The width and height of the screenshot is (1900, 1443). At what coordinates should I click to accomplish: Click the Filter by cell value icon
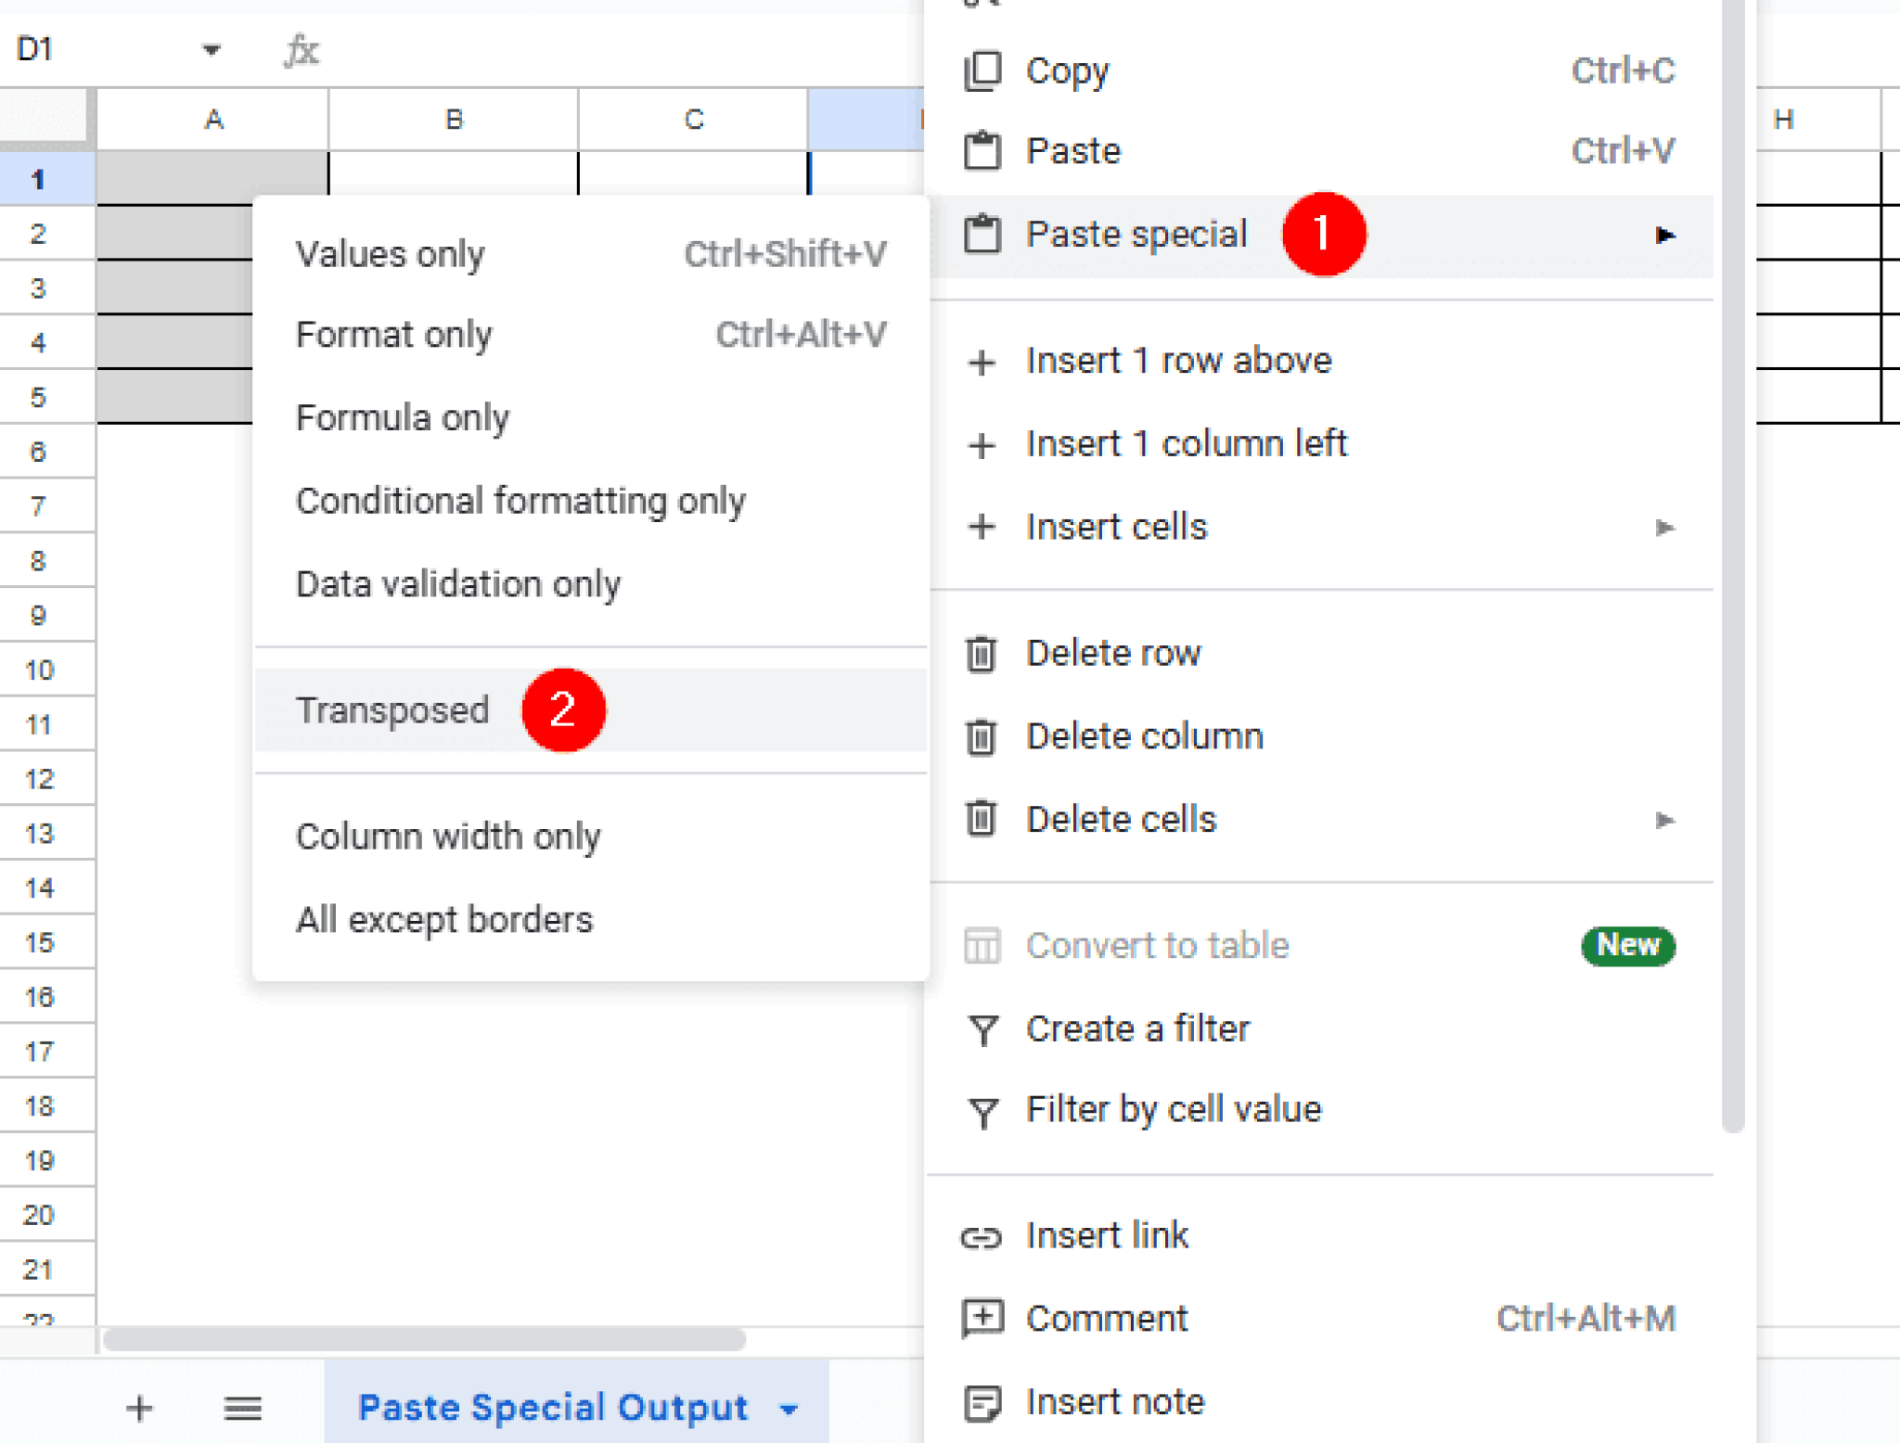click(x=982, y=1110)
